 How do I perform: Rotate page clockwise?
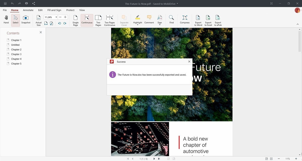tap(65, 23)
